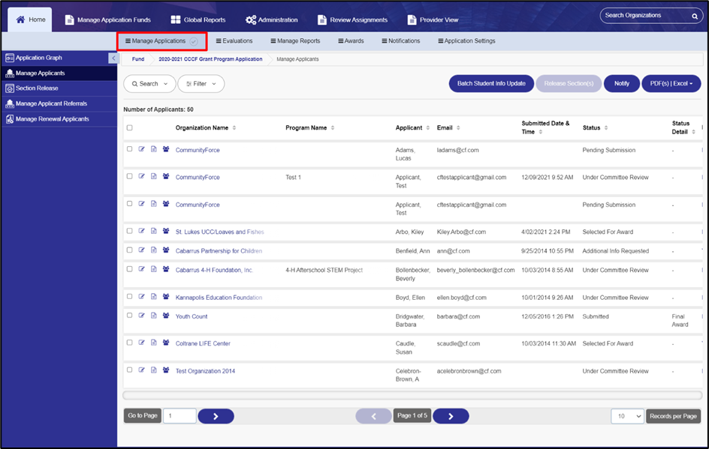
Task: Open Manage Application Funds tab
Action: (107, 19)
